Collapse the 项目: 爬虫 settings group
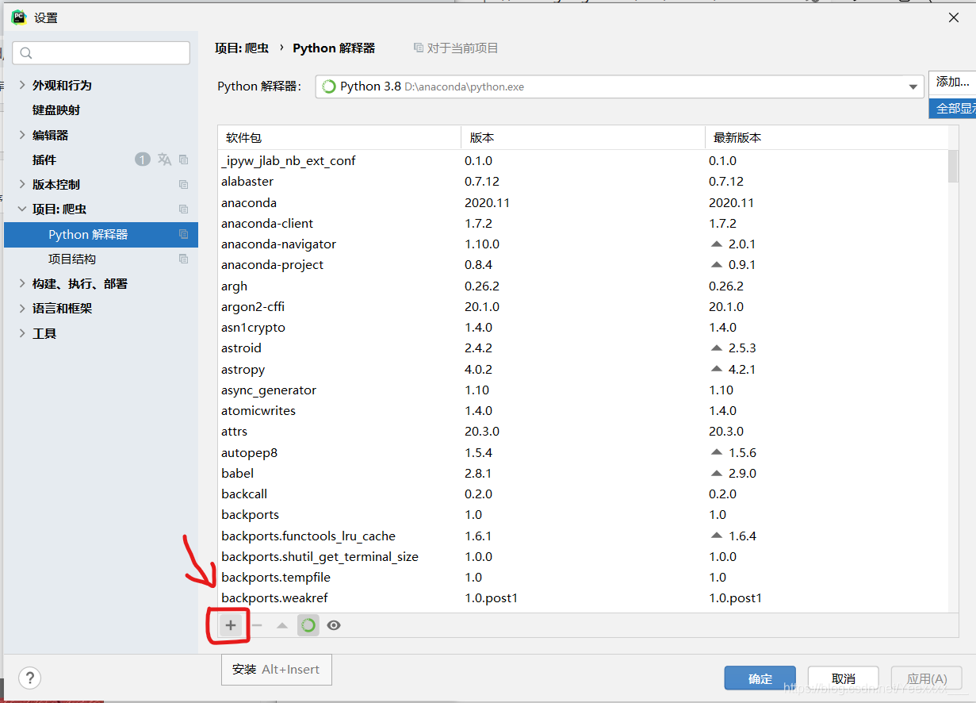The height and width of the screenshot is (703, 976). (22, 209)
